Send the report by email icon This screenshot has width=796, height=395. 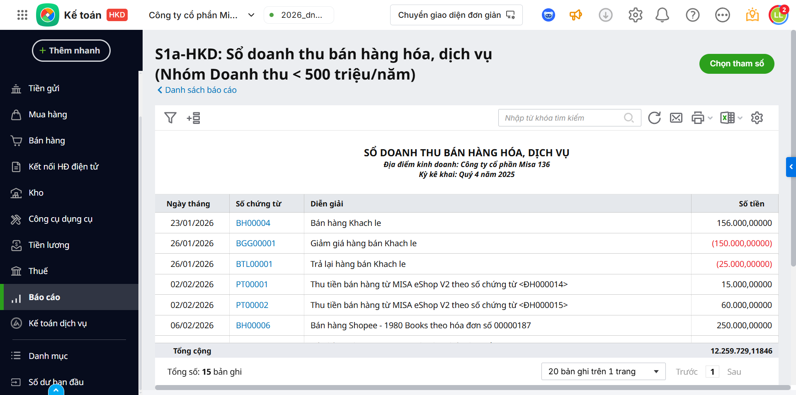tap(676, 118)
